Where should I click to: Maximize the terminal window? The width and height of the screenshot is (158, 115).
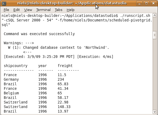pyautogui.click(x=146, y=3)
